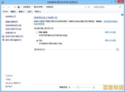Open 控制面板主页 link

[x=11, y=17]
